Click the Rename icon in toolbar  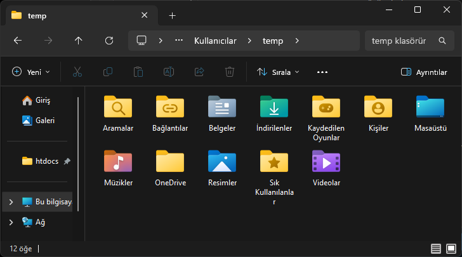[169, 72]
